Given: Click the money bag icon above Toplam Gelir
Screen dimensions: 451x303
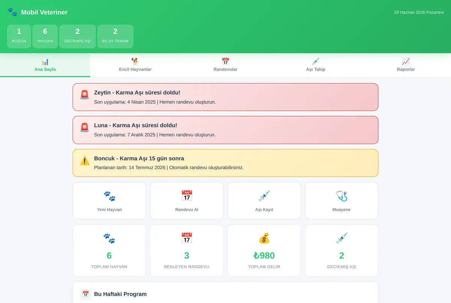Looking at the screenshot, I should point(264,238).
